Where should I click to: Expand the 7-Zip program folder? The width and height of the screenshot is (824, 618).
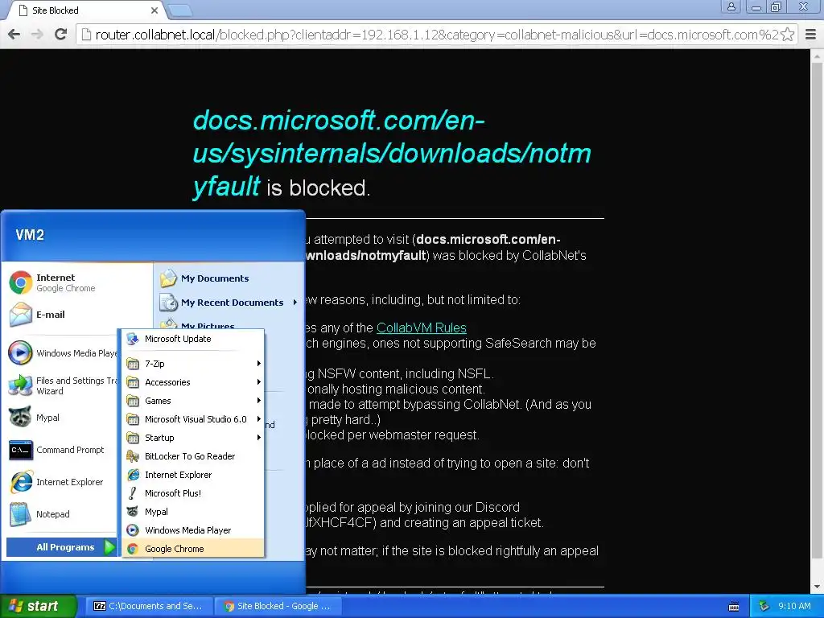click(x=193, y=364)
